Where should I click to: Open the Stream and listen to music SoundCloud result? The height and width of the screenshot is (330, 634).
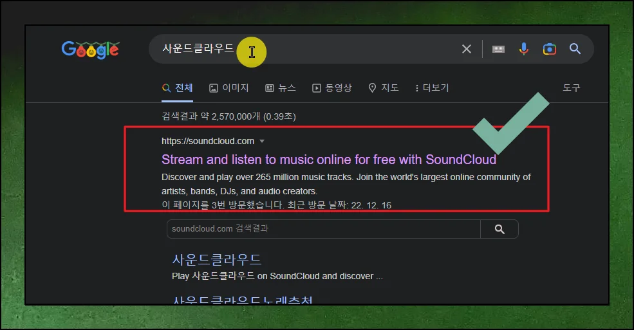click(x=329, y=160)
